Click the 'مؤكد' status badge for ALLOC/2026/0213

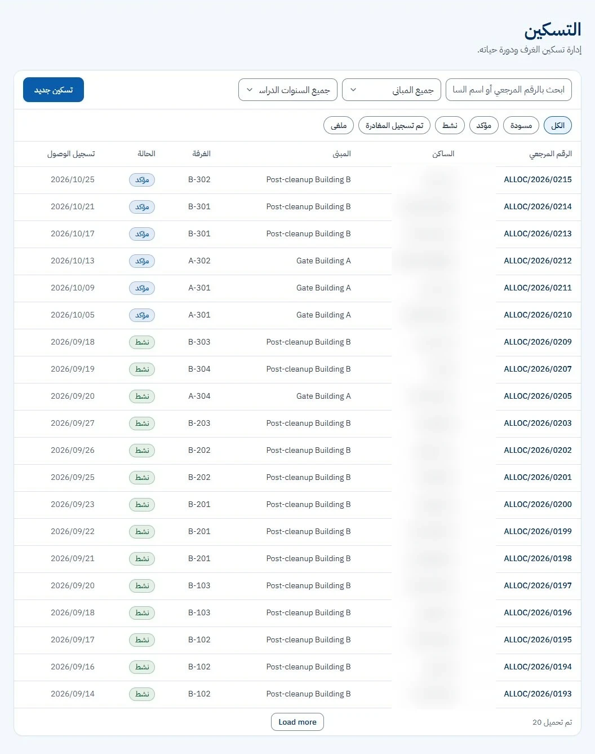point(142,234)
